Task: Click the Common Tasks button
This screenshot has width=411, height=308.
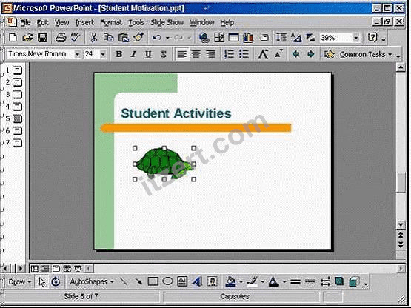Action: click(x=363, y=54)
